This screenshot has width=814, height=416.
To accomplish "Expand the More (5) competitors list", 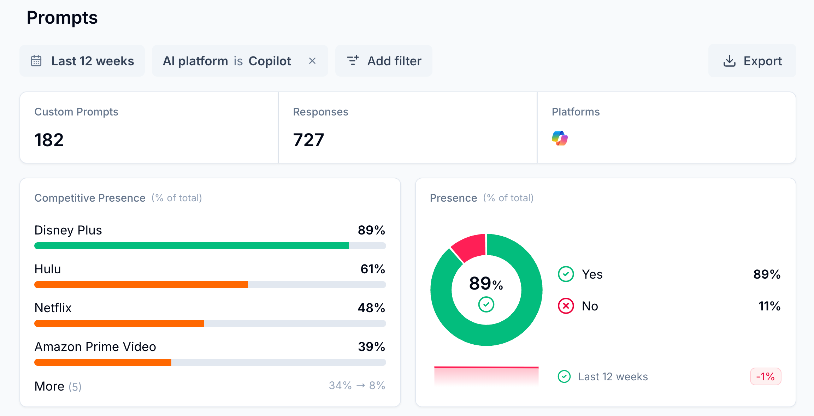I will (x=58, y=386).
